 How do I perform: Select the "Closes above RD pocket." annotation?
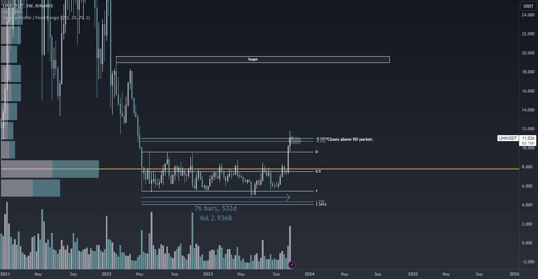point(350,139)
